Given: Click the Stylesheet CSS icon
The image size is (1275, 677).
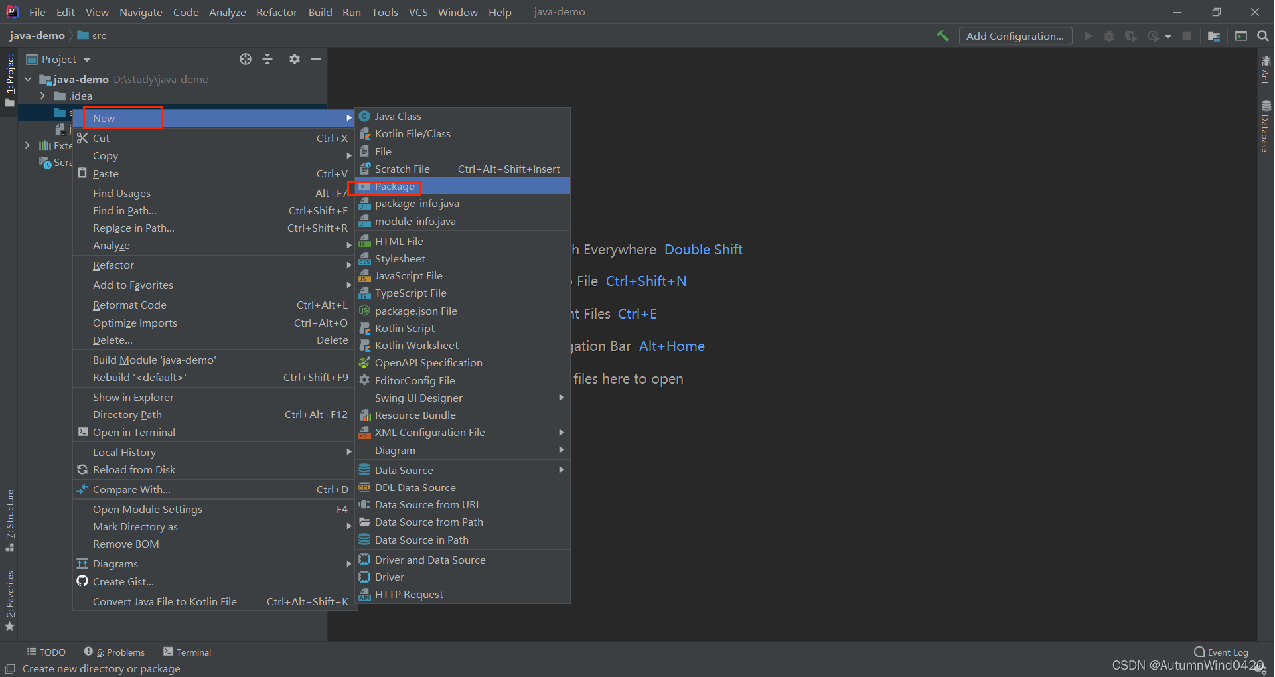Looking at the screenshot, I should (364, 258).
